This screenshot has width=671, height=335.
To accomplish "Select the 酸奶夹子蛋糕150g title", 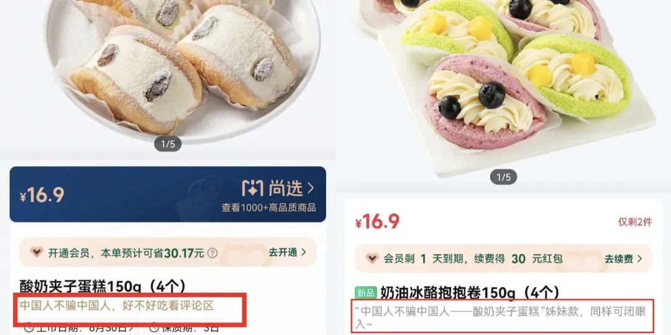I will pyautogui.click(x=103, y=286).
